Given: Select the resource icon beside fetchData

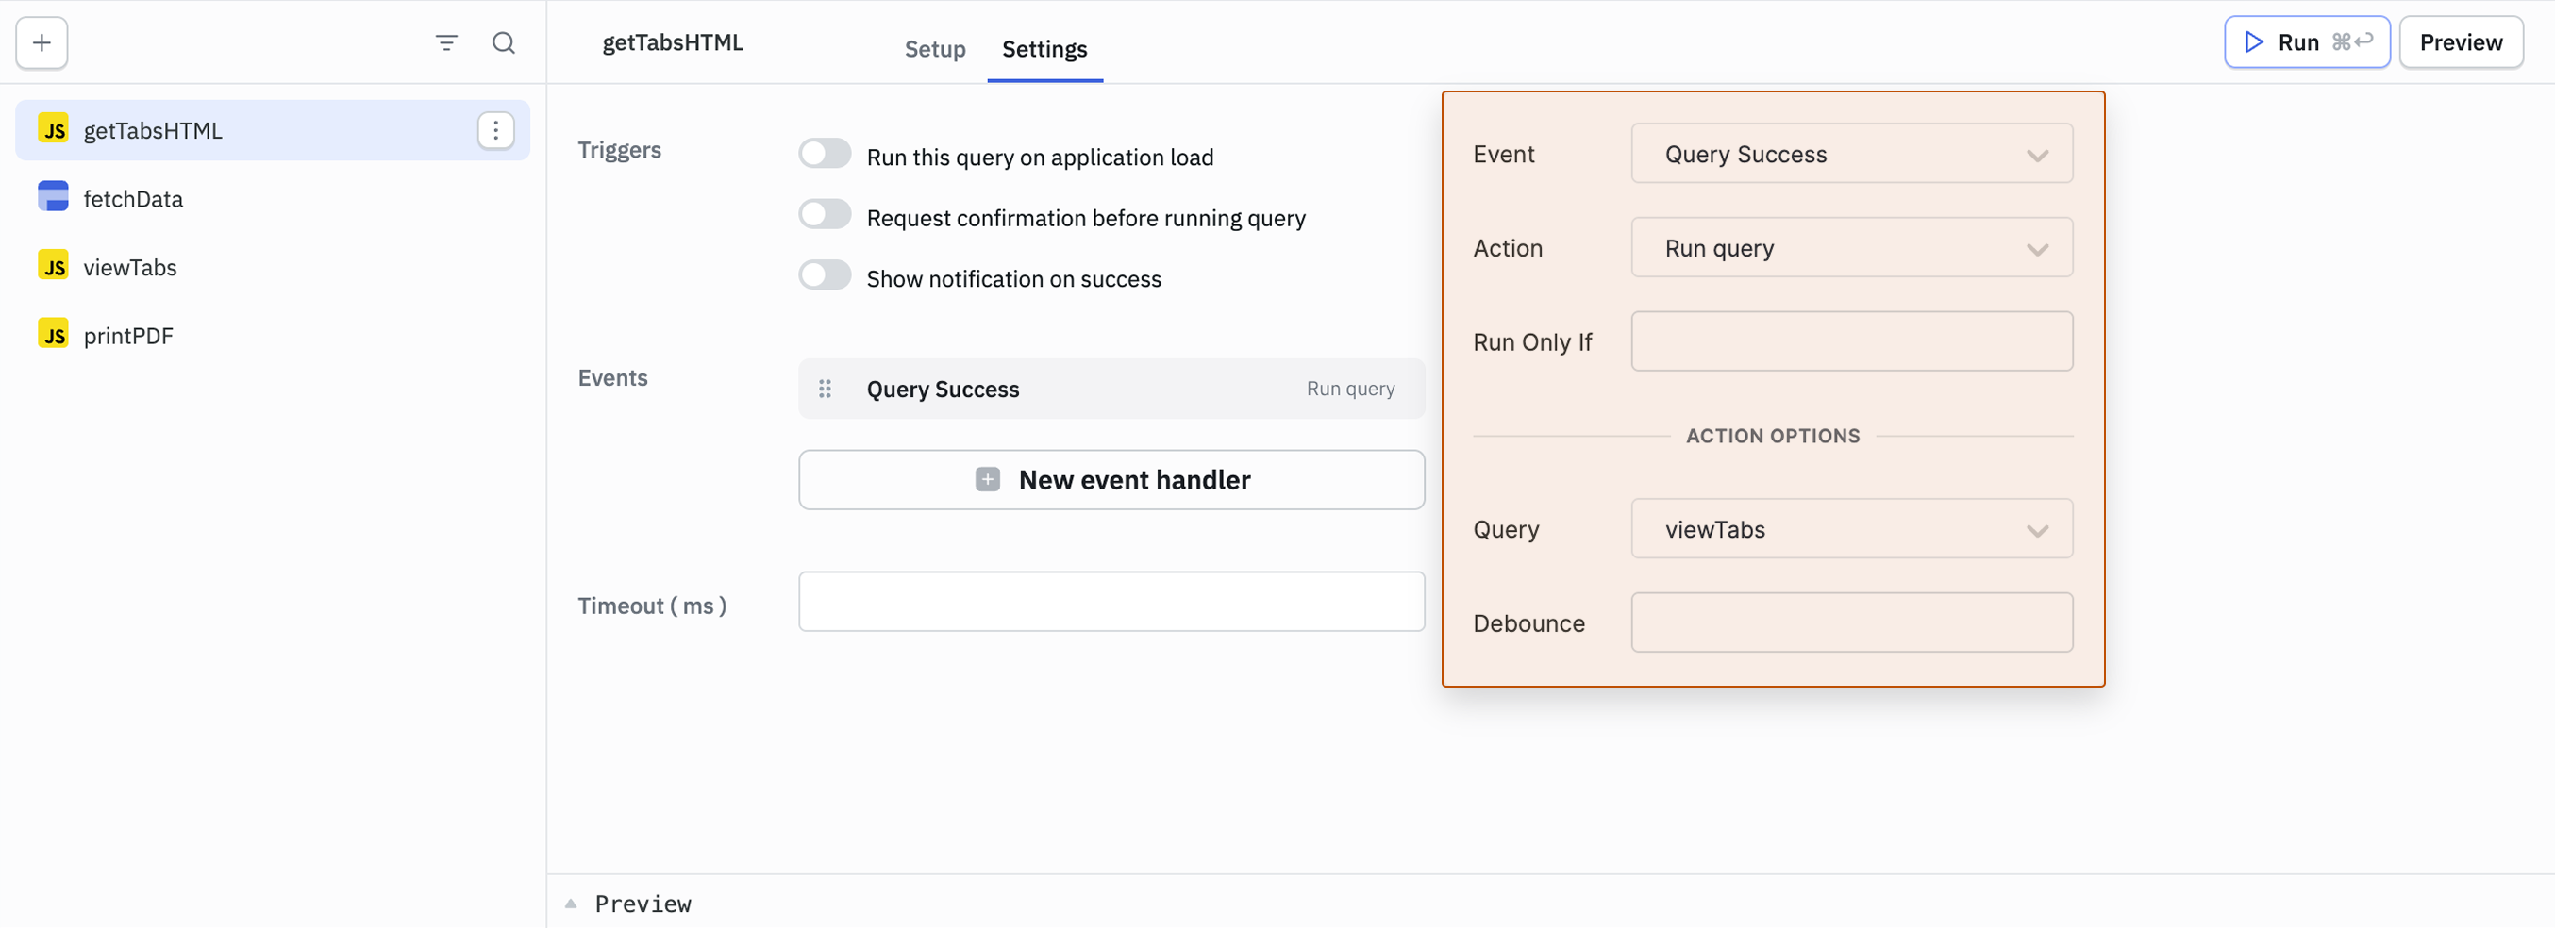Looking at the screenshot, I should coord(54,197).
